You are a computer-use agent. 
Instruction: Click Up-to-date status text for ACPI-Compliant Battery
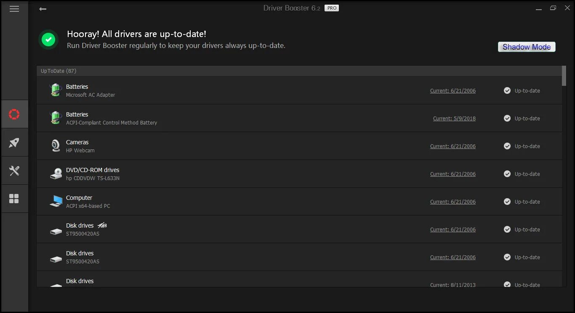(x=527, y=118)
